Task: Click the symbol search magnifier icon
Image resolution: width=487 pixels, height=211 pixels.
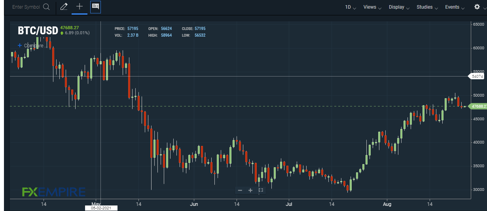Action: click(47, 7)
